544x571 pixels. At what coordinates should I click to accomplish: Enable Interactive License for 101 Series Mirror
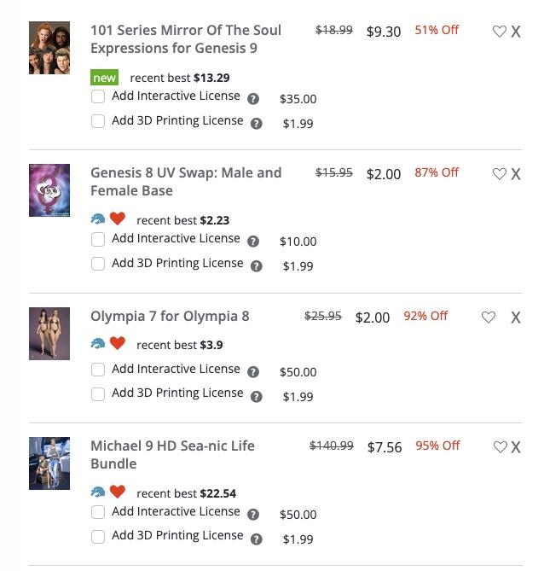pos(98,97)
